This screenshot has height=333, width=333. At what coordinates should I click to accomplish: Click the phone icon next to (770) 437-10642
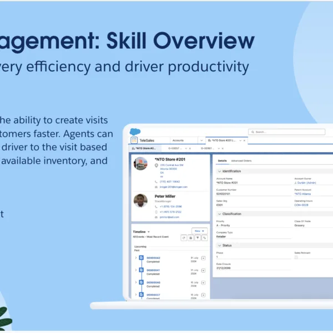click(x=156, y=182)
